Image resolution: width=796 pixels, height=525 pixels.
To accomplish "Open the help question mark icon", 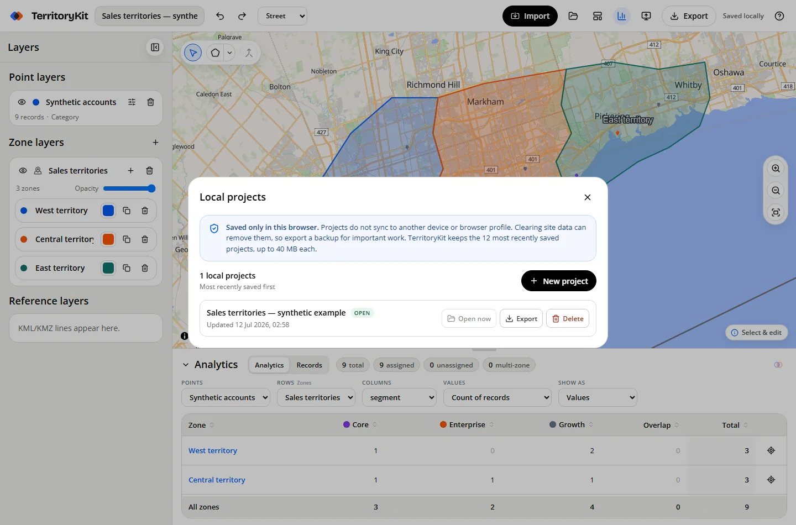I will [x=779, y=16].
